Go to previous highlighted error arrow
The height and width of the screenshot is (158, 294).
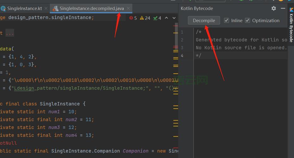(167, 18)
